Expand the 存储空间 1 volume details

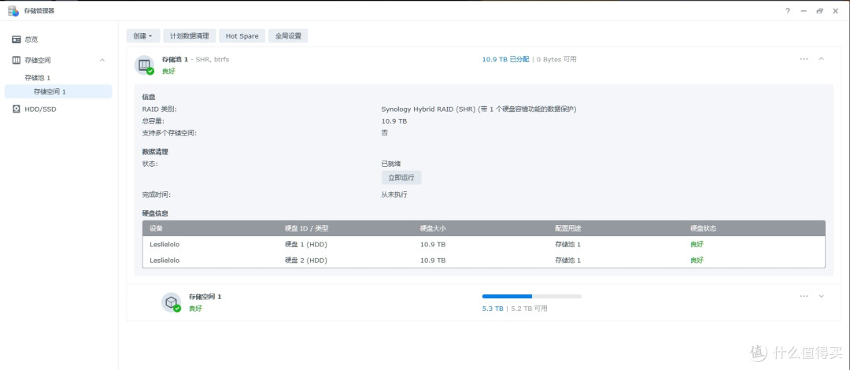coord(821,296)
